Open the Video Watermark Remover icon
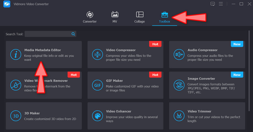 click(15, 85)
